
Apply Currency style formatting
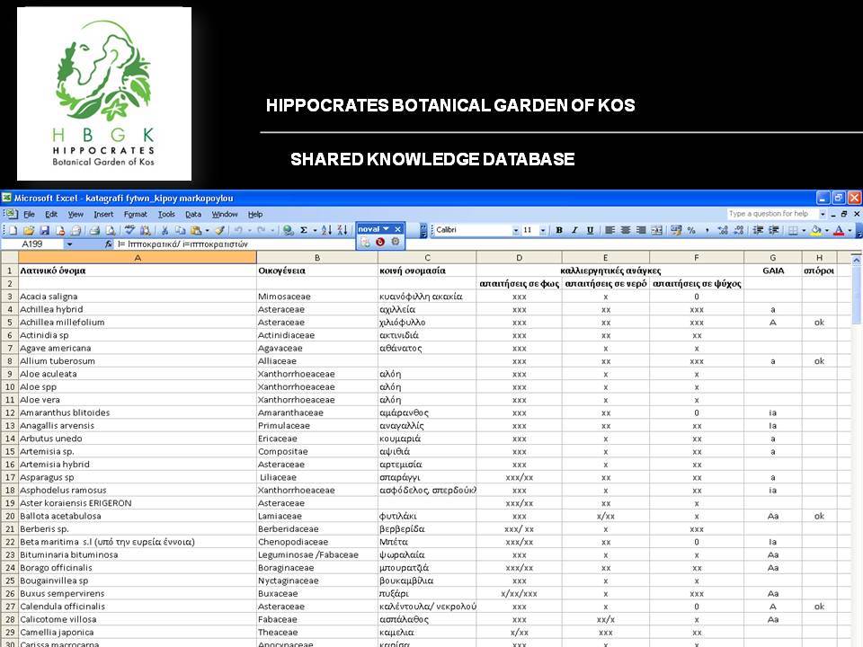pos(676,230)
